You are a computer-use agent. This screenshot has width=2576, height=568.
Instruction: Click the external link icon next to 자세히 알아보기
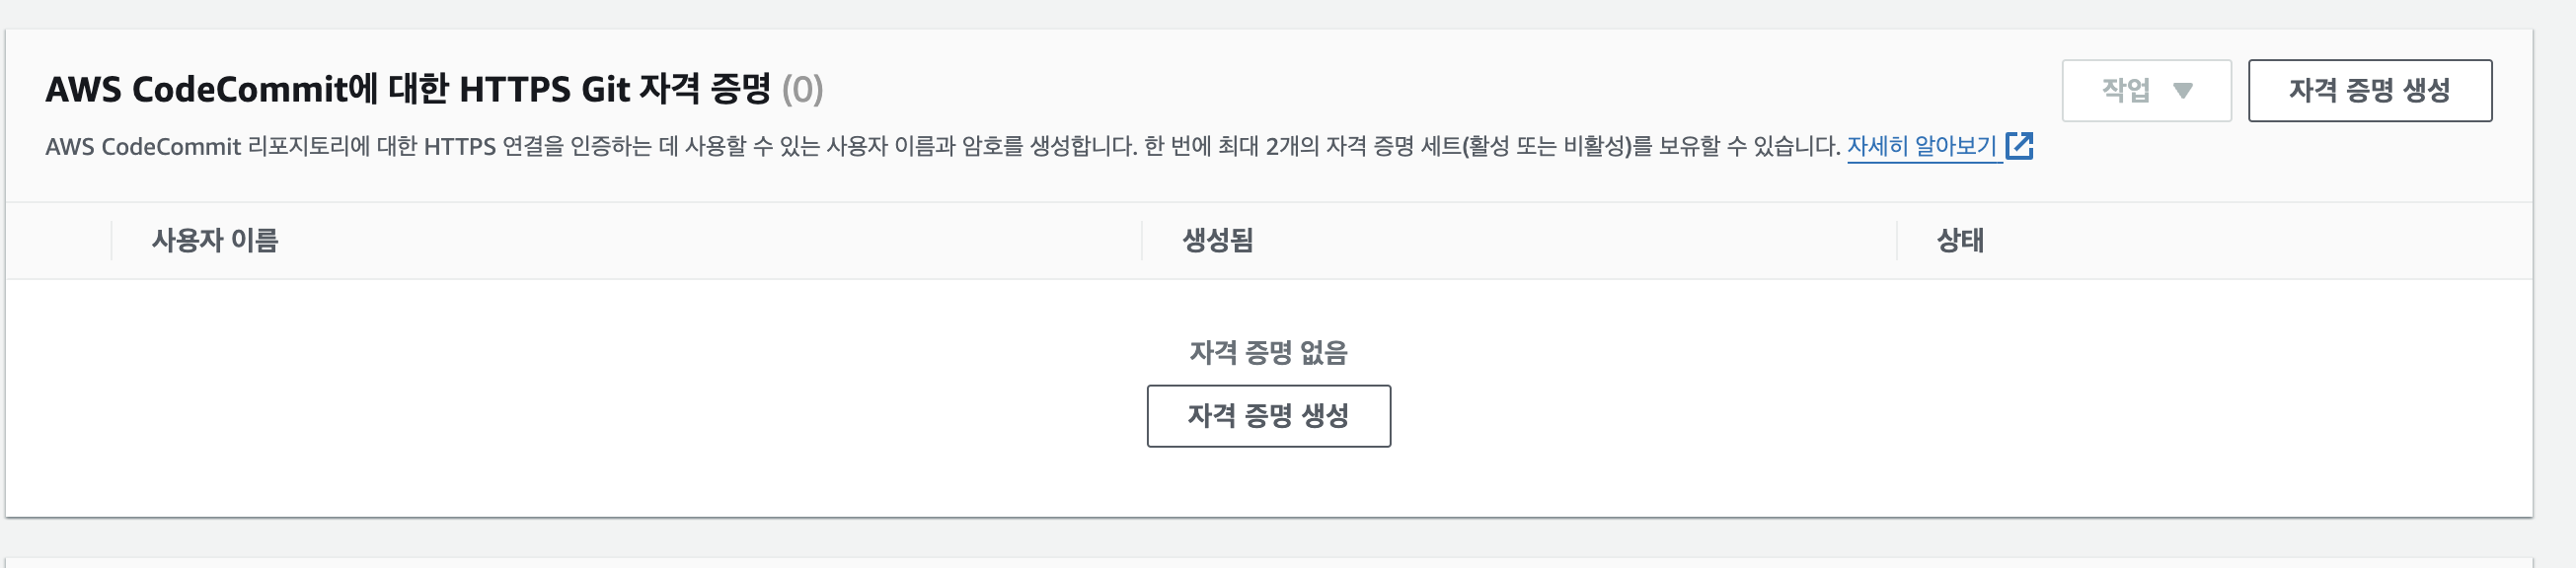pyautogui.click(x=2021, y=146)
